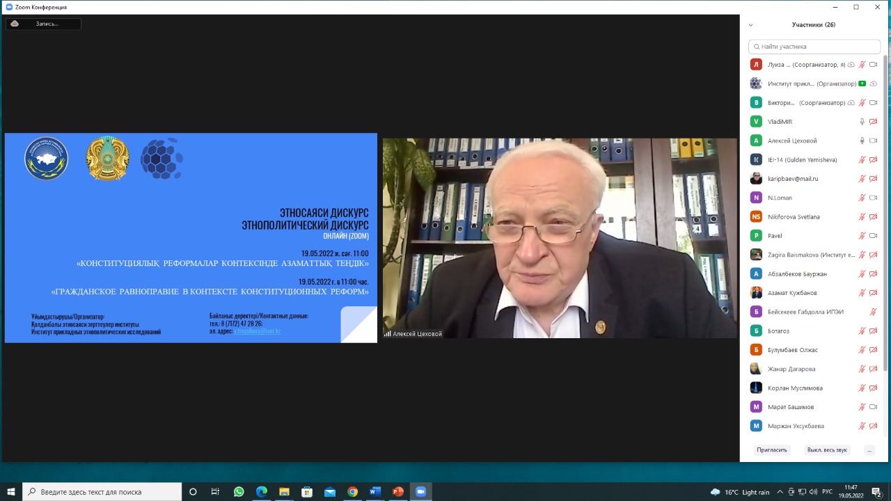Collapse the Участники panel with the chevron
This screenshot has height=501, width=891.
[x=750, y=25]
